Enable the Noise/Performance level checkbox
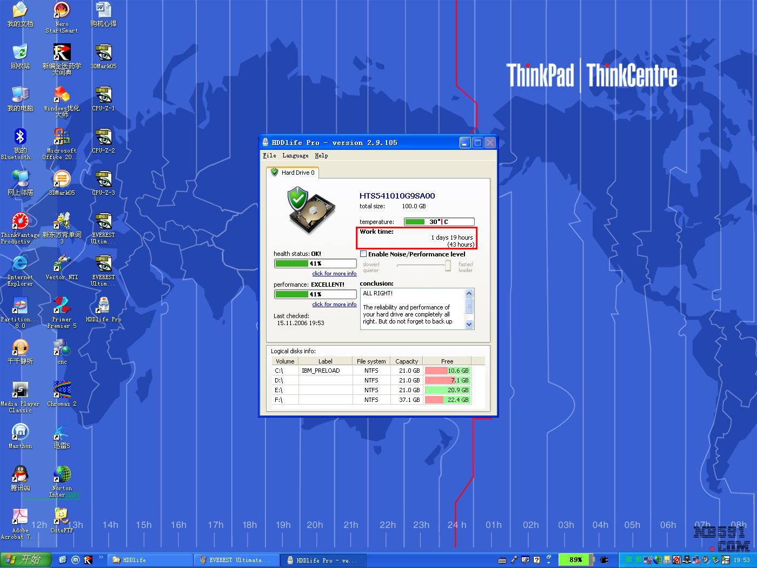 tap(364, 254)
